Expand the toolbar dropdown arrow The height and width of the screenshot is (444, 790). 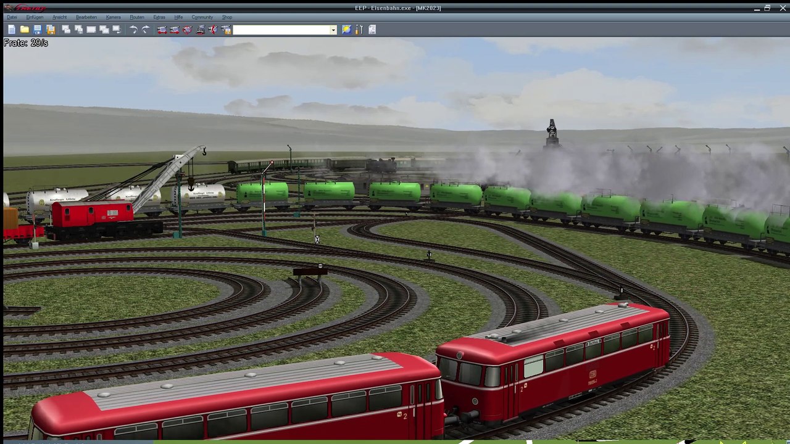(333, 30)
